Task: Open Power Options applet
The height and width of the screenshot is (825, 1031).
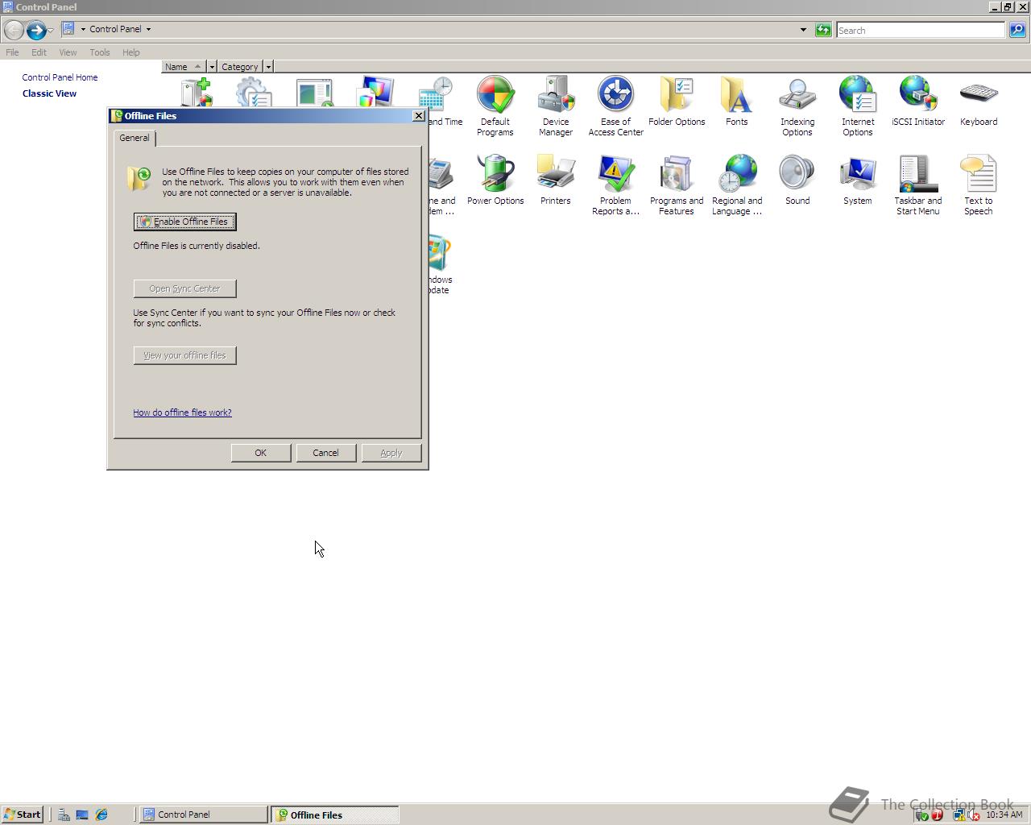Action: [x=495, y=180]
